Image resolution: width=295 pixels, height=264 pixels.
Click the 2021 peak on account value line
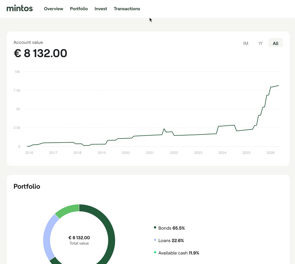coord(164,129)
